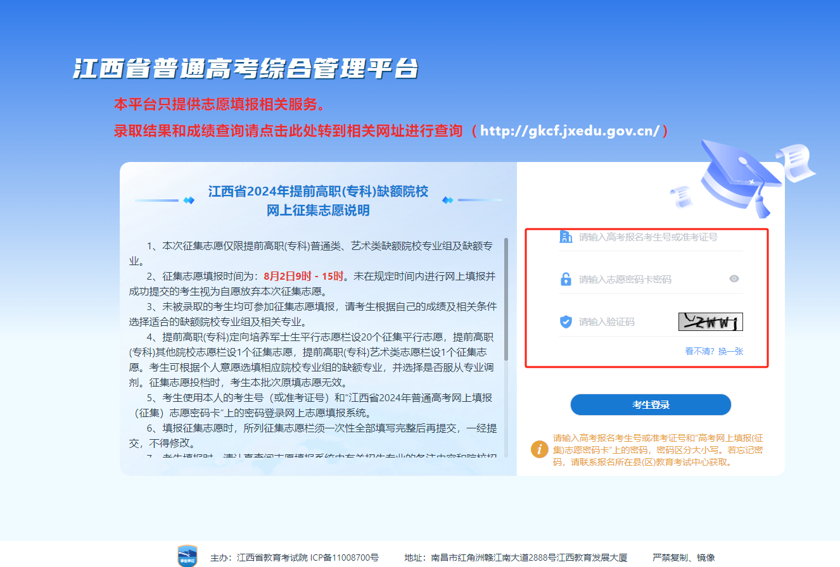
Task: Click the 看不清? 换一张 link
Action: tap(714, 351)
